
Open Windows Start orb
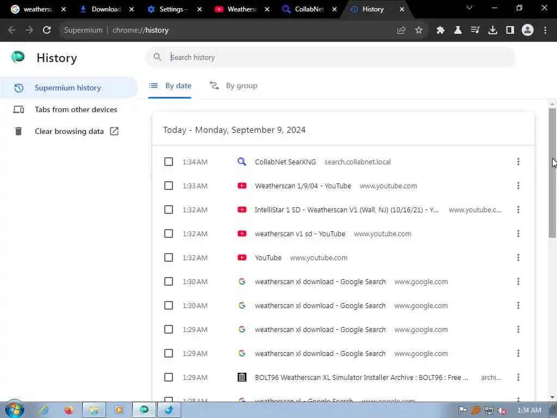[14, 409]
